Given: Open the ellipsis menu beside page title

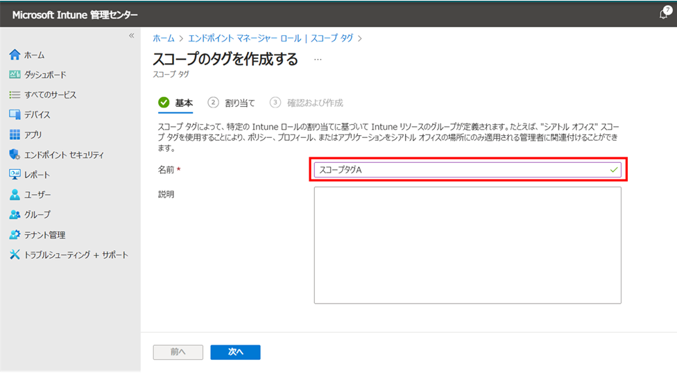Looking at the screenshot, I should coord(318,59).
